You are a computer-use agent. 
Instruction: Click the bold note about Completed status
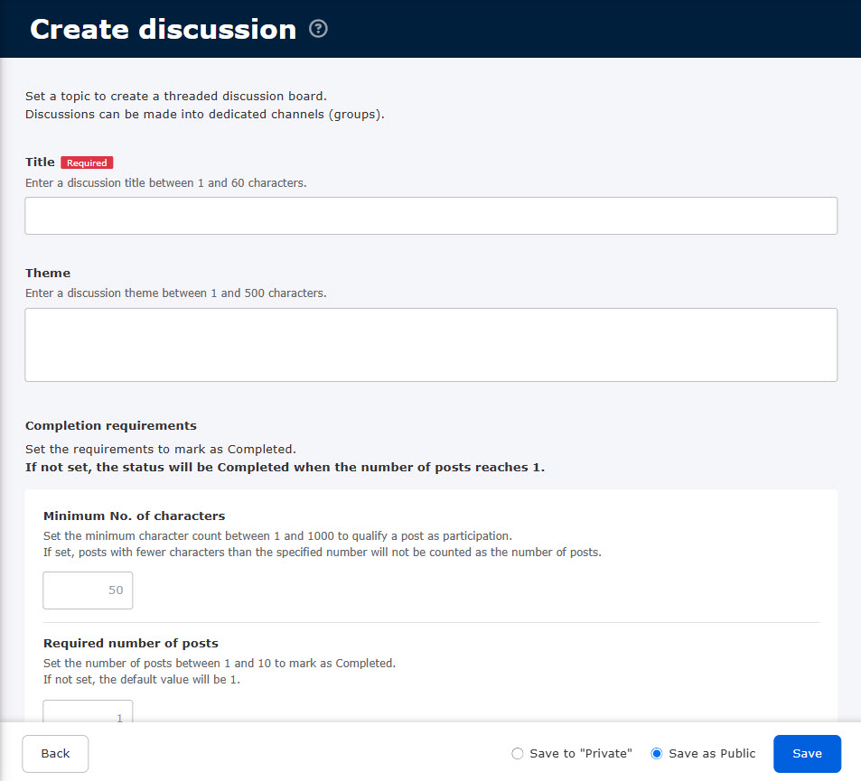pos(285,467)
